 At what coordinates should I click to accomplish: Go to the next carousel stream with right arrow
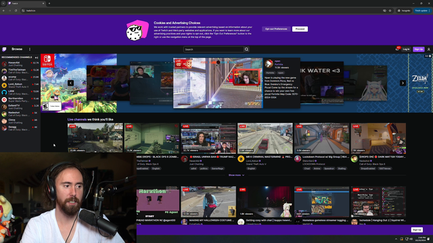click(403, 83)
